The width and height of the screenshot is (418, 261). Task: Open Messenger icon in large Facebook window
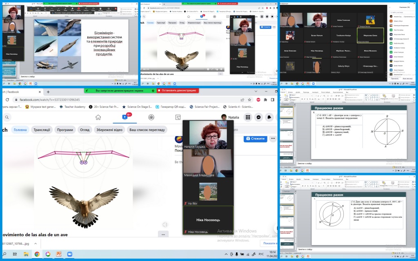pyautogui.click(x=258, y=117)
